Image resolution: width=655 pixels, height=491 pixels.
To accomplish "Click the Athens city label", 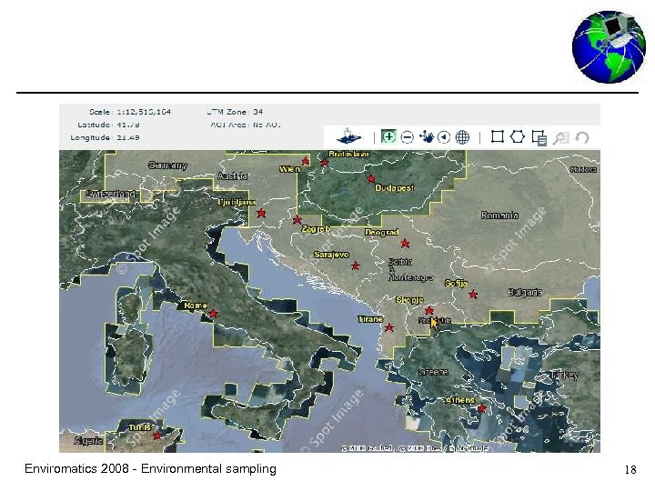I will pyautogui.click(x=460, y=400).
